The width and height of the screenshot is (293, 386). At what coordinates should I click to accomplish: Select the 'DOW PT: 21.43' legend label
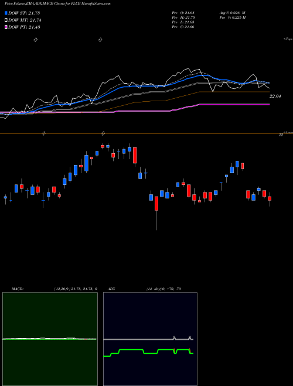[x=24, y=27]
